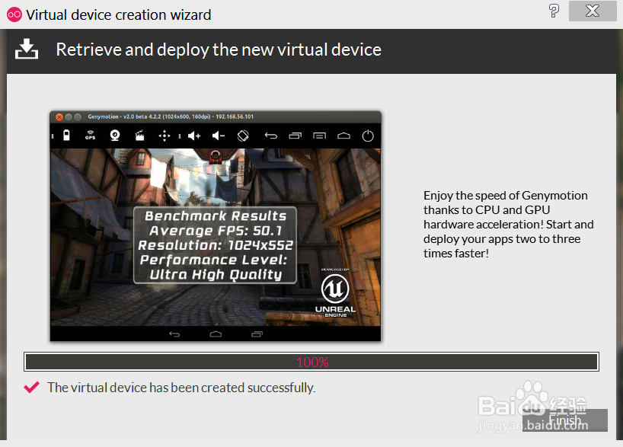Click the Genymotion preview window title text
Screen dimensions: 623x447
171,117
